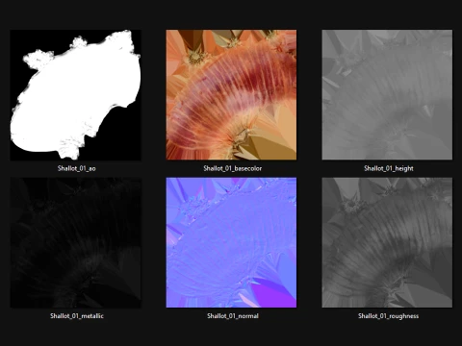Click the Shallot_01_basecolor file name label
The height and width of the screenshot is (346, 462).
(x=233, y=168)
